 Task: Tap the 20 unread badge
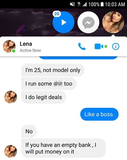tap(57, 14)
